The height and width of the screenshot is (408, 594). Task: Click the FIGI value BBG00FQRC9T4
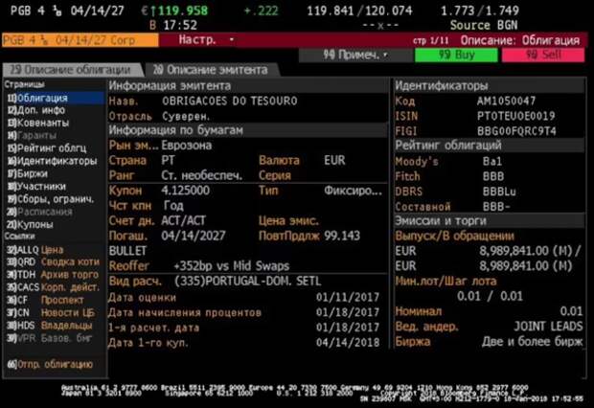[x=516, y=131]
